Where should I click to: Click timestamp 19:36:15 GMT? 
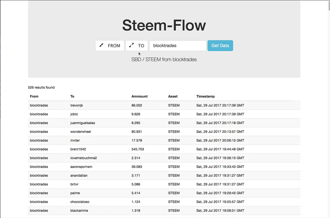[x=220, y=158]
